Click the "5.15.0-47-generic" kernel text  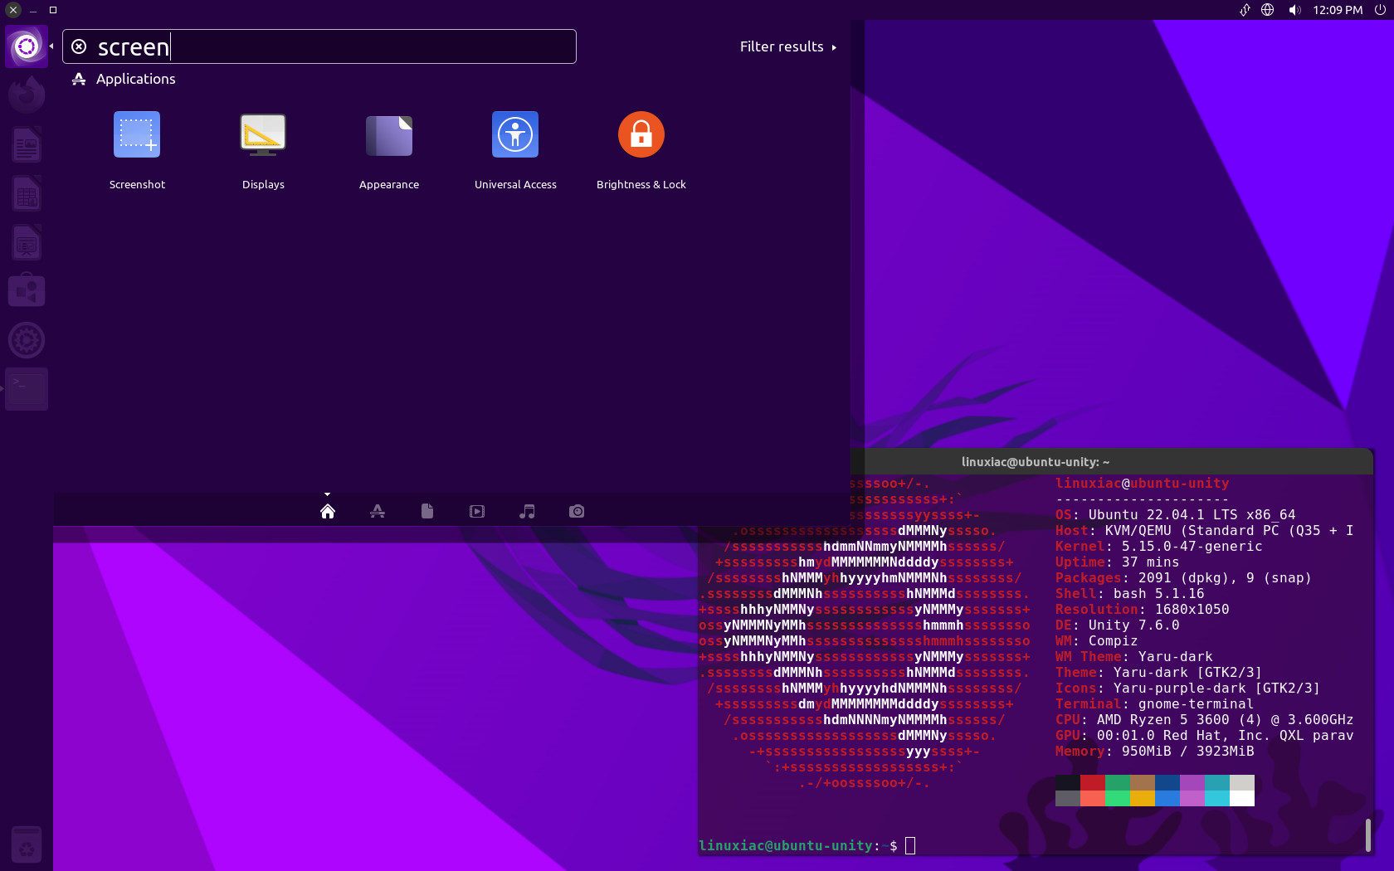click(1192, 546)
